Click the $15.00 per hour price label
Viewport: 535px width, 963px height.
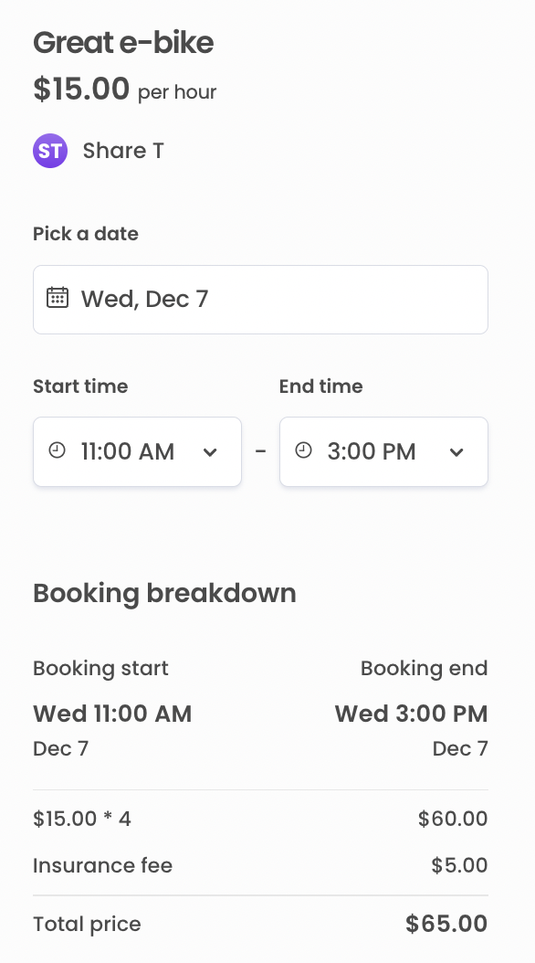124,90
